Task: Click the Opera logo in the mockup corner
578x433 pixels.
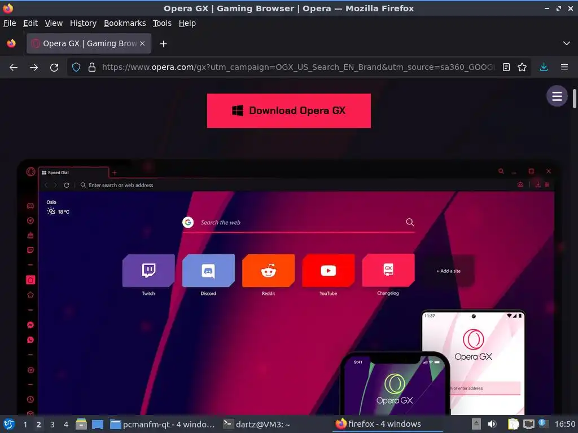Action: (x=30, y=171)
